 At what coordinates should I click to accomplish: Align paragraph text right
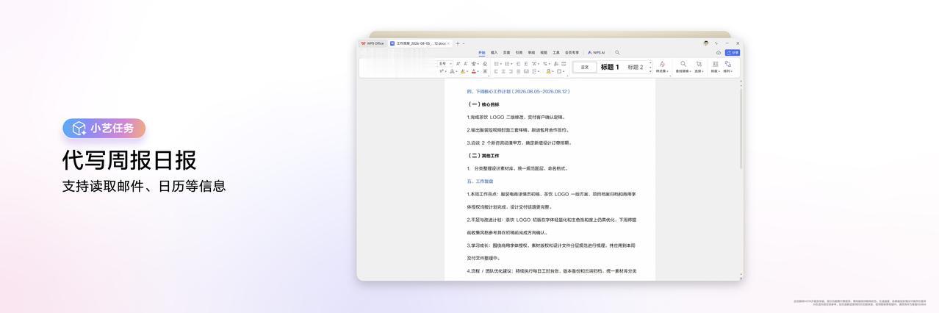click(511, 71)
